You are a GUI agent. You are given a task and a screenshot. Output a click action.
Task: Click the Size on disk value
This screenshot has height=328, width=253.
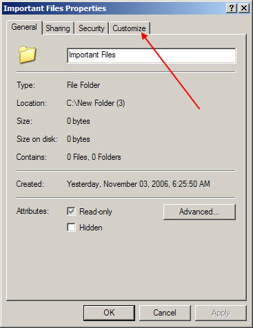(79, 139)
